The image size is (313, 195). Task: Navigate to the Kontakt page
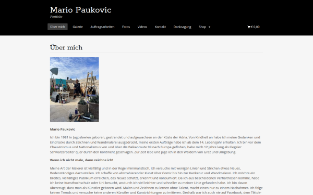pos(160,27)
